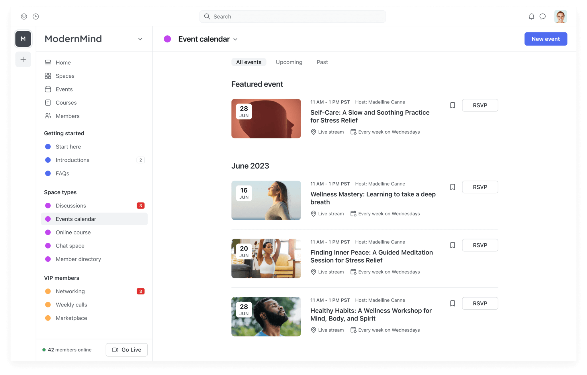Switch to the Upcoming tab
This screenshot has height=375, width=587.
[x=289, y=62]
